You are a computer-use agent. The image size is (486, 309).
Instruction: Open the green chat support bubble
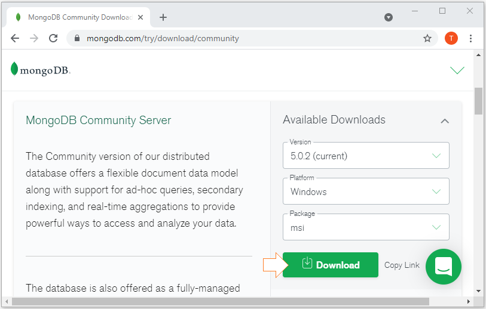pos(444,266)
